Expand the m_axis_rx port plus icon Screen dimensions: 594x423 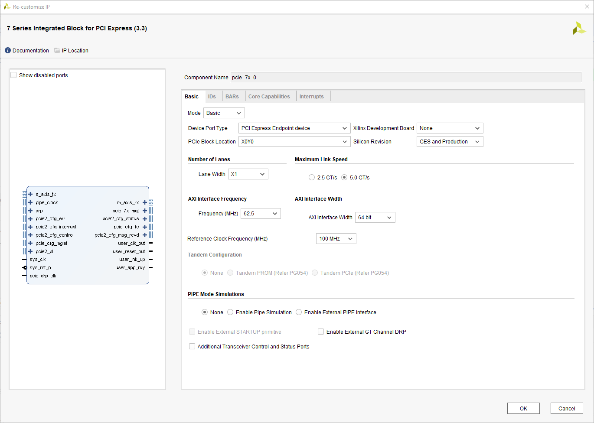click(145, 202)
